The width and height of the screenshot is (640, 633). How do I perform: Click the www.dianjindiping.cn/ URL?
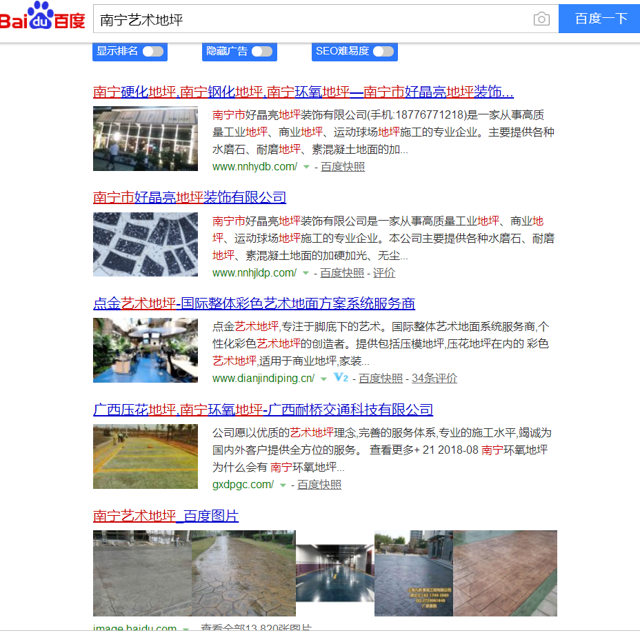click(263, 379)
